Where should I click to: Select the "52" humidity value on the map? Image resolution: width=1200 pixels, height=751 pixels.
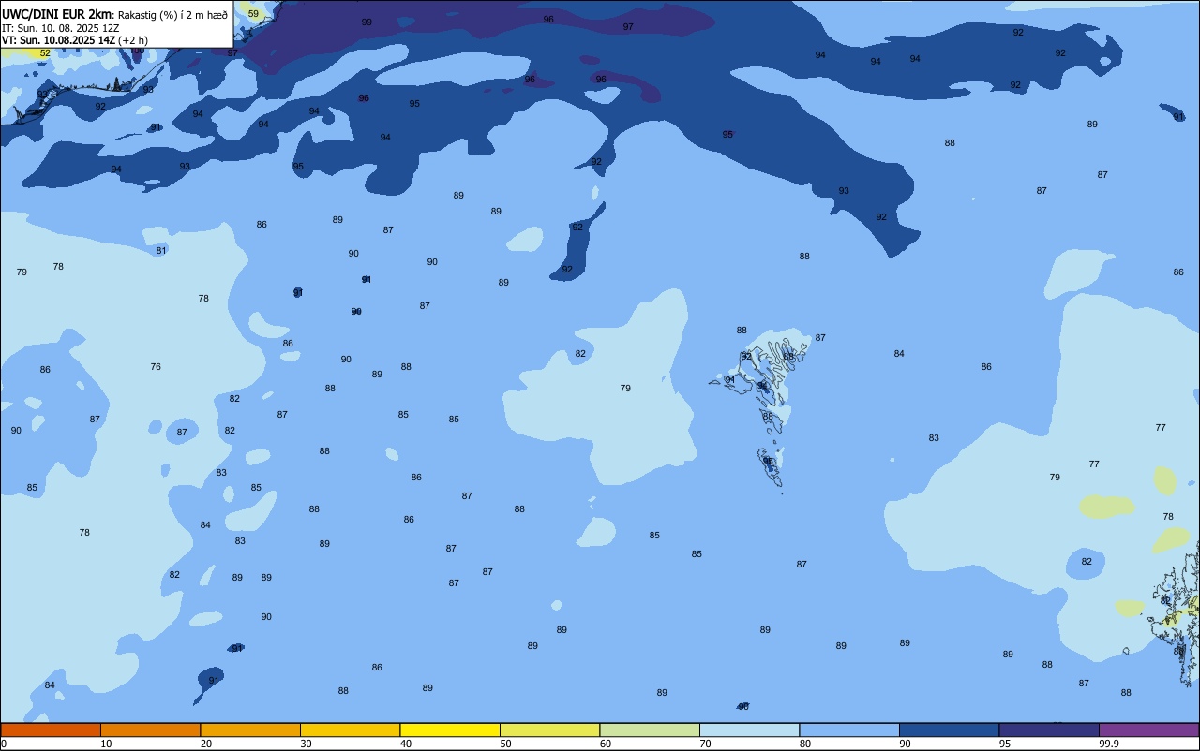45,53
